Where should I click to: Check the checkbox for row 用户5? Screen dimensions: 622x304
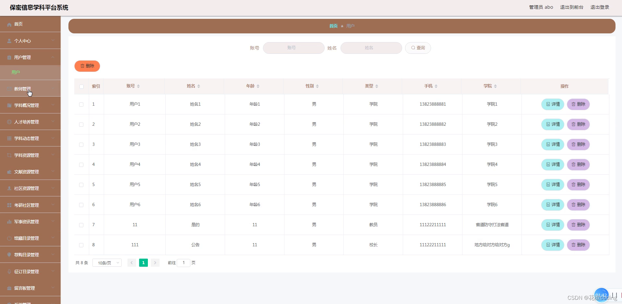coord(81,185)
